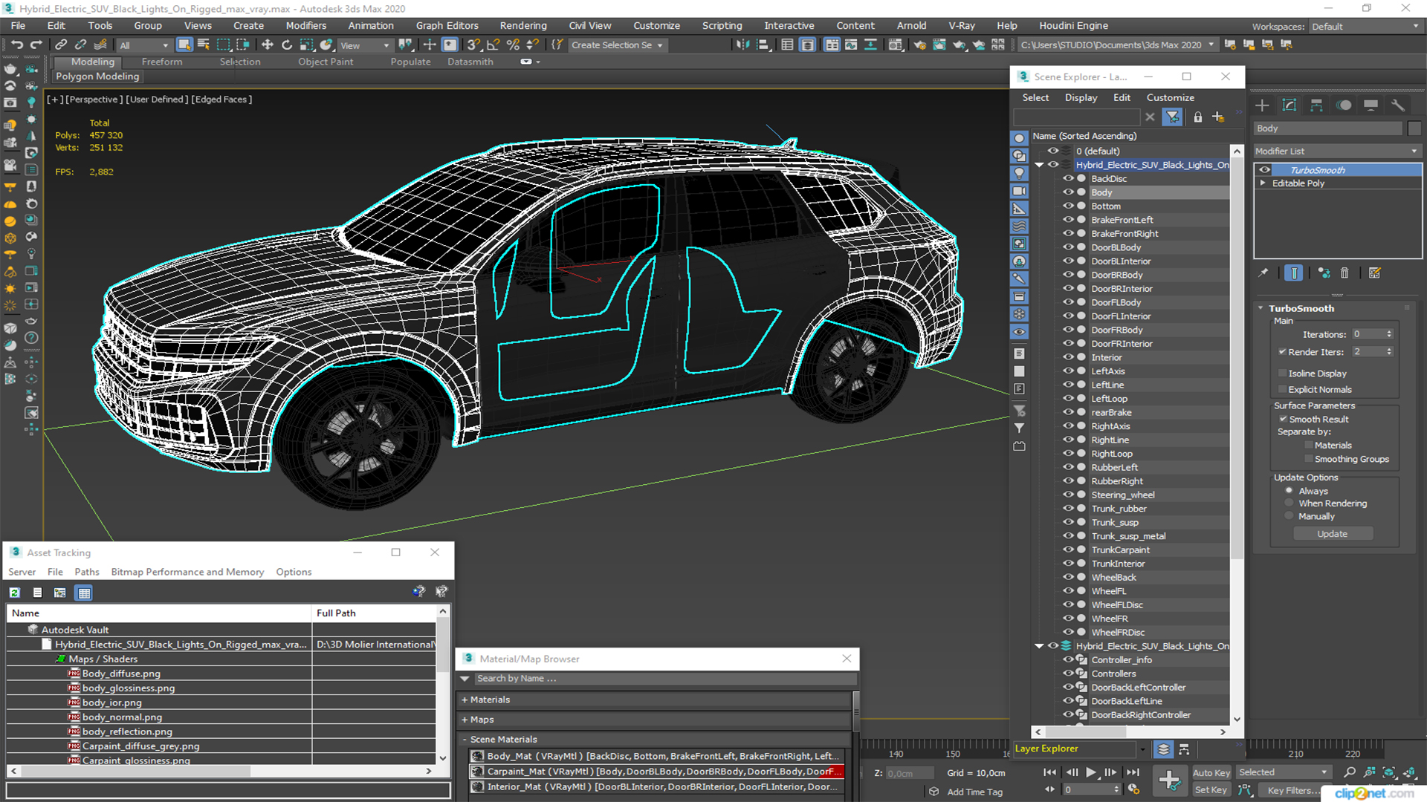Open Create Selection Set dropdown

click(617, 45)
